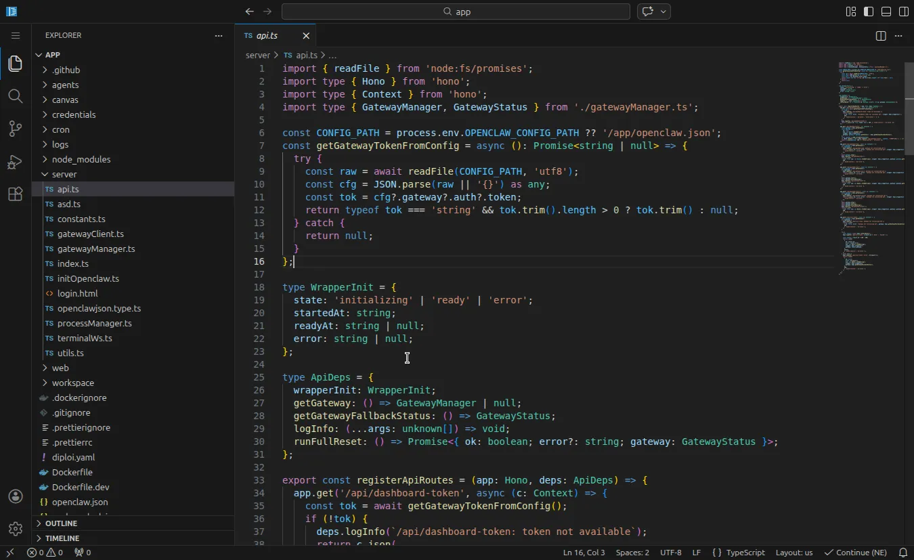The height and width of the screenshot is (560, 914).
Task: Open the Extensions view
Action: [x=16, y=194]
